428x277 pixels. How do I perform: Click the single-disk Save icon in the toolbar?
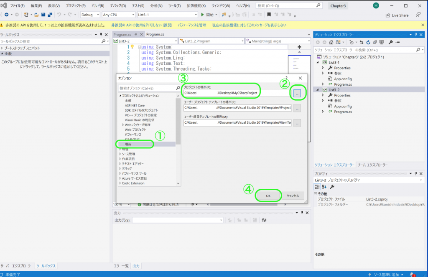(x=43, y=15)
